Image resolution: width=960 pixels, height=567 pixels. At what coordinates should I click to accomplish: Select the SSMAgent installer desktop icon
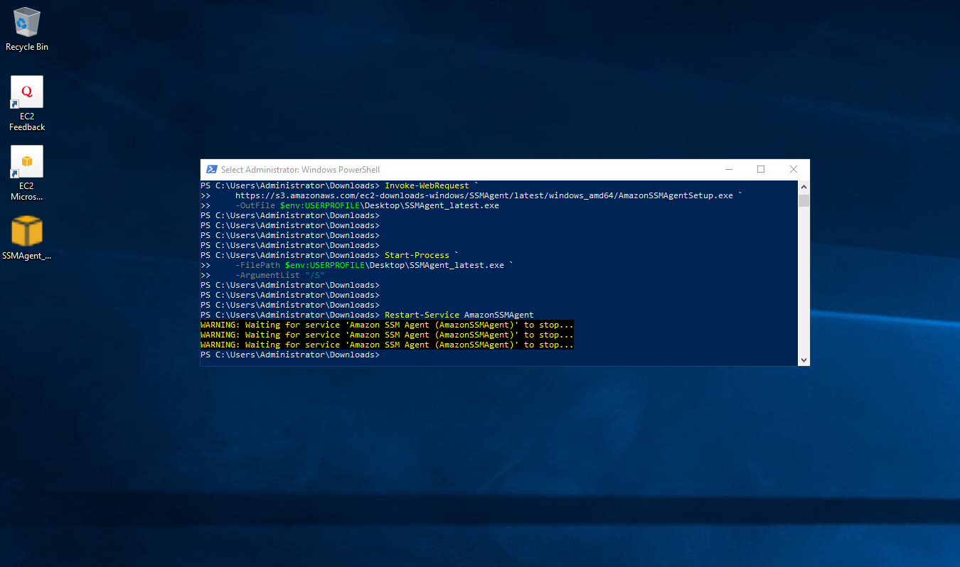click(x=27, y=231)
